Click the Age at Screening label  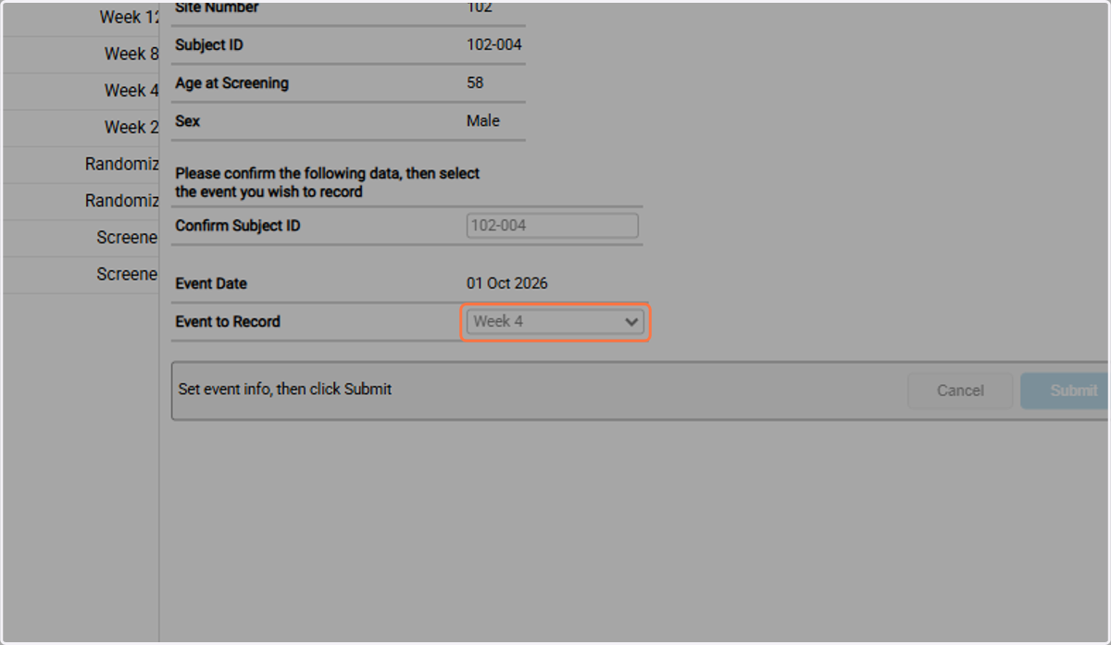pos(232,83)
